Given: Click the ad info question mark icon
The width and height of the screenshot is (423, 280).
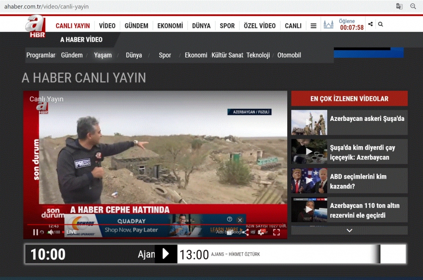Looking at the screenshot, I should click(x=230, y=219).
